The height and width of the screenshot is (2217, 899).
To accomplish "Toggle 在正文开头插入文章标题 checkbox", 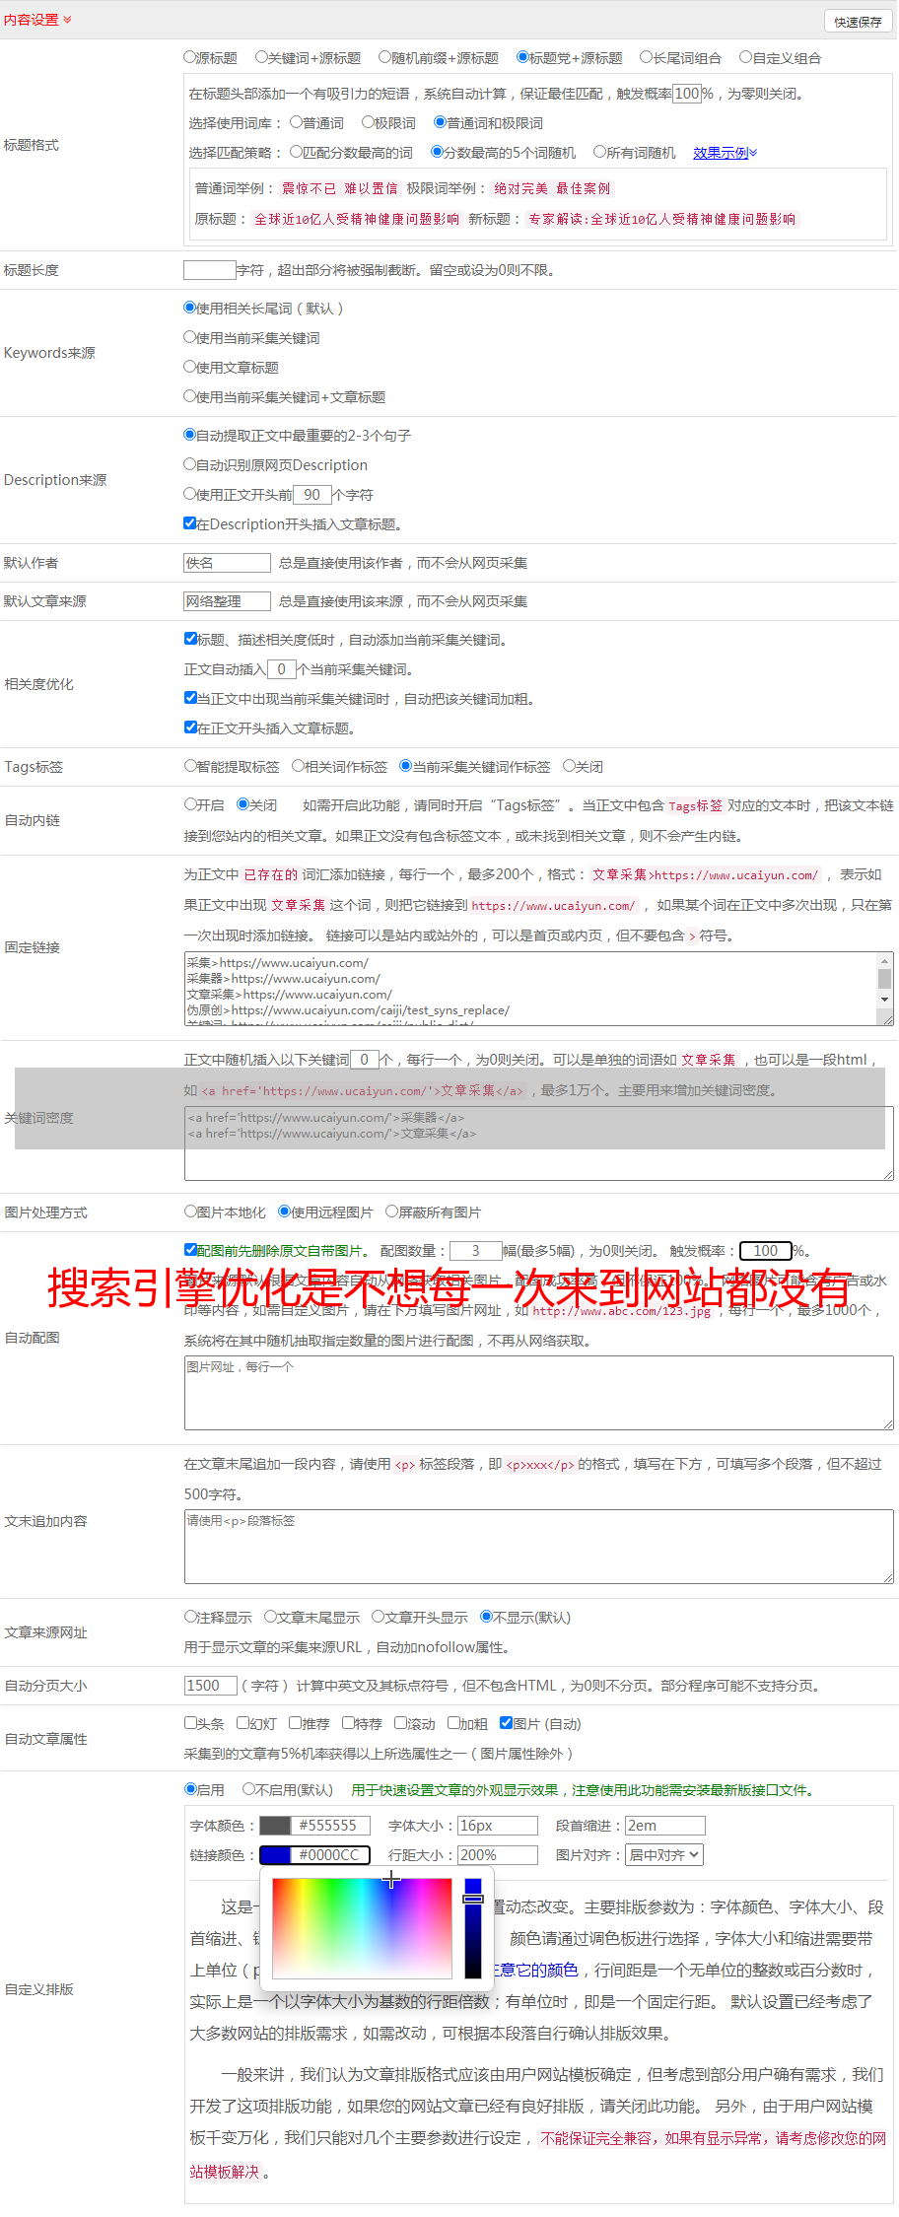I will [191, 727].
